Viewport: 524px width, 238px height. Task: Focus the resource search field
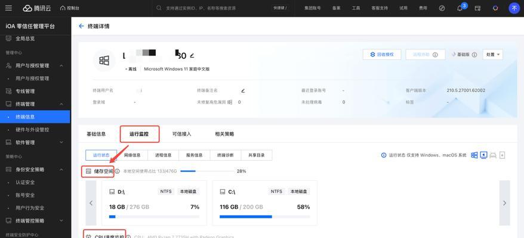(212, 8)
